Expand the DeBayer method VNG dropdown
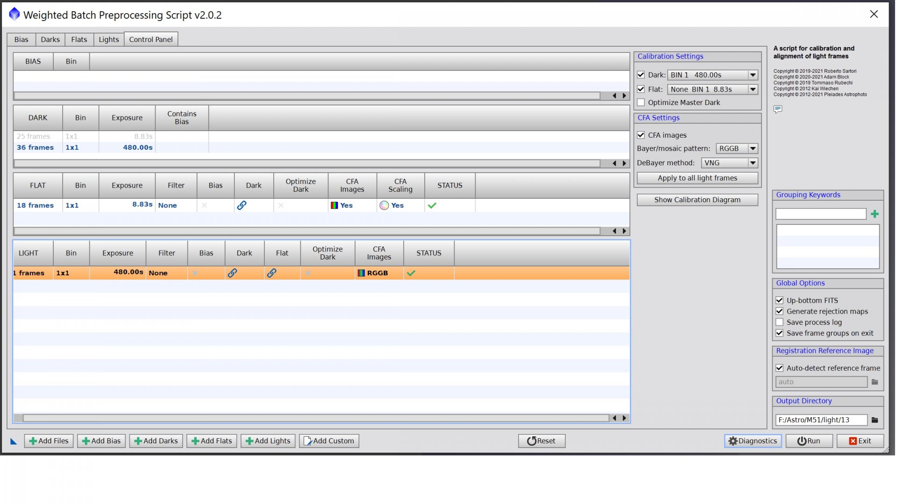Image resolution: width=897 pixels, height=504 pixels. (x=729, y=163)
